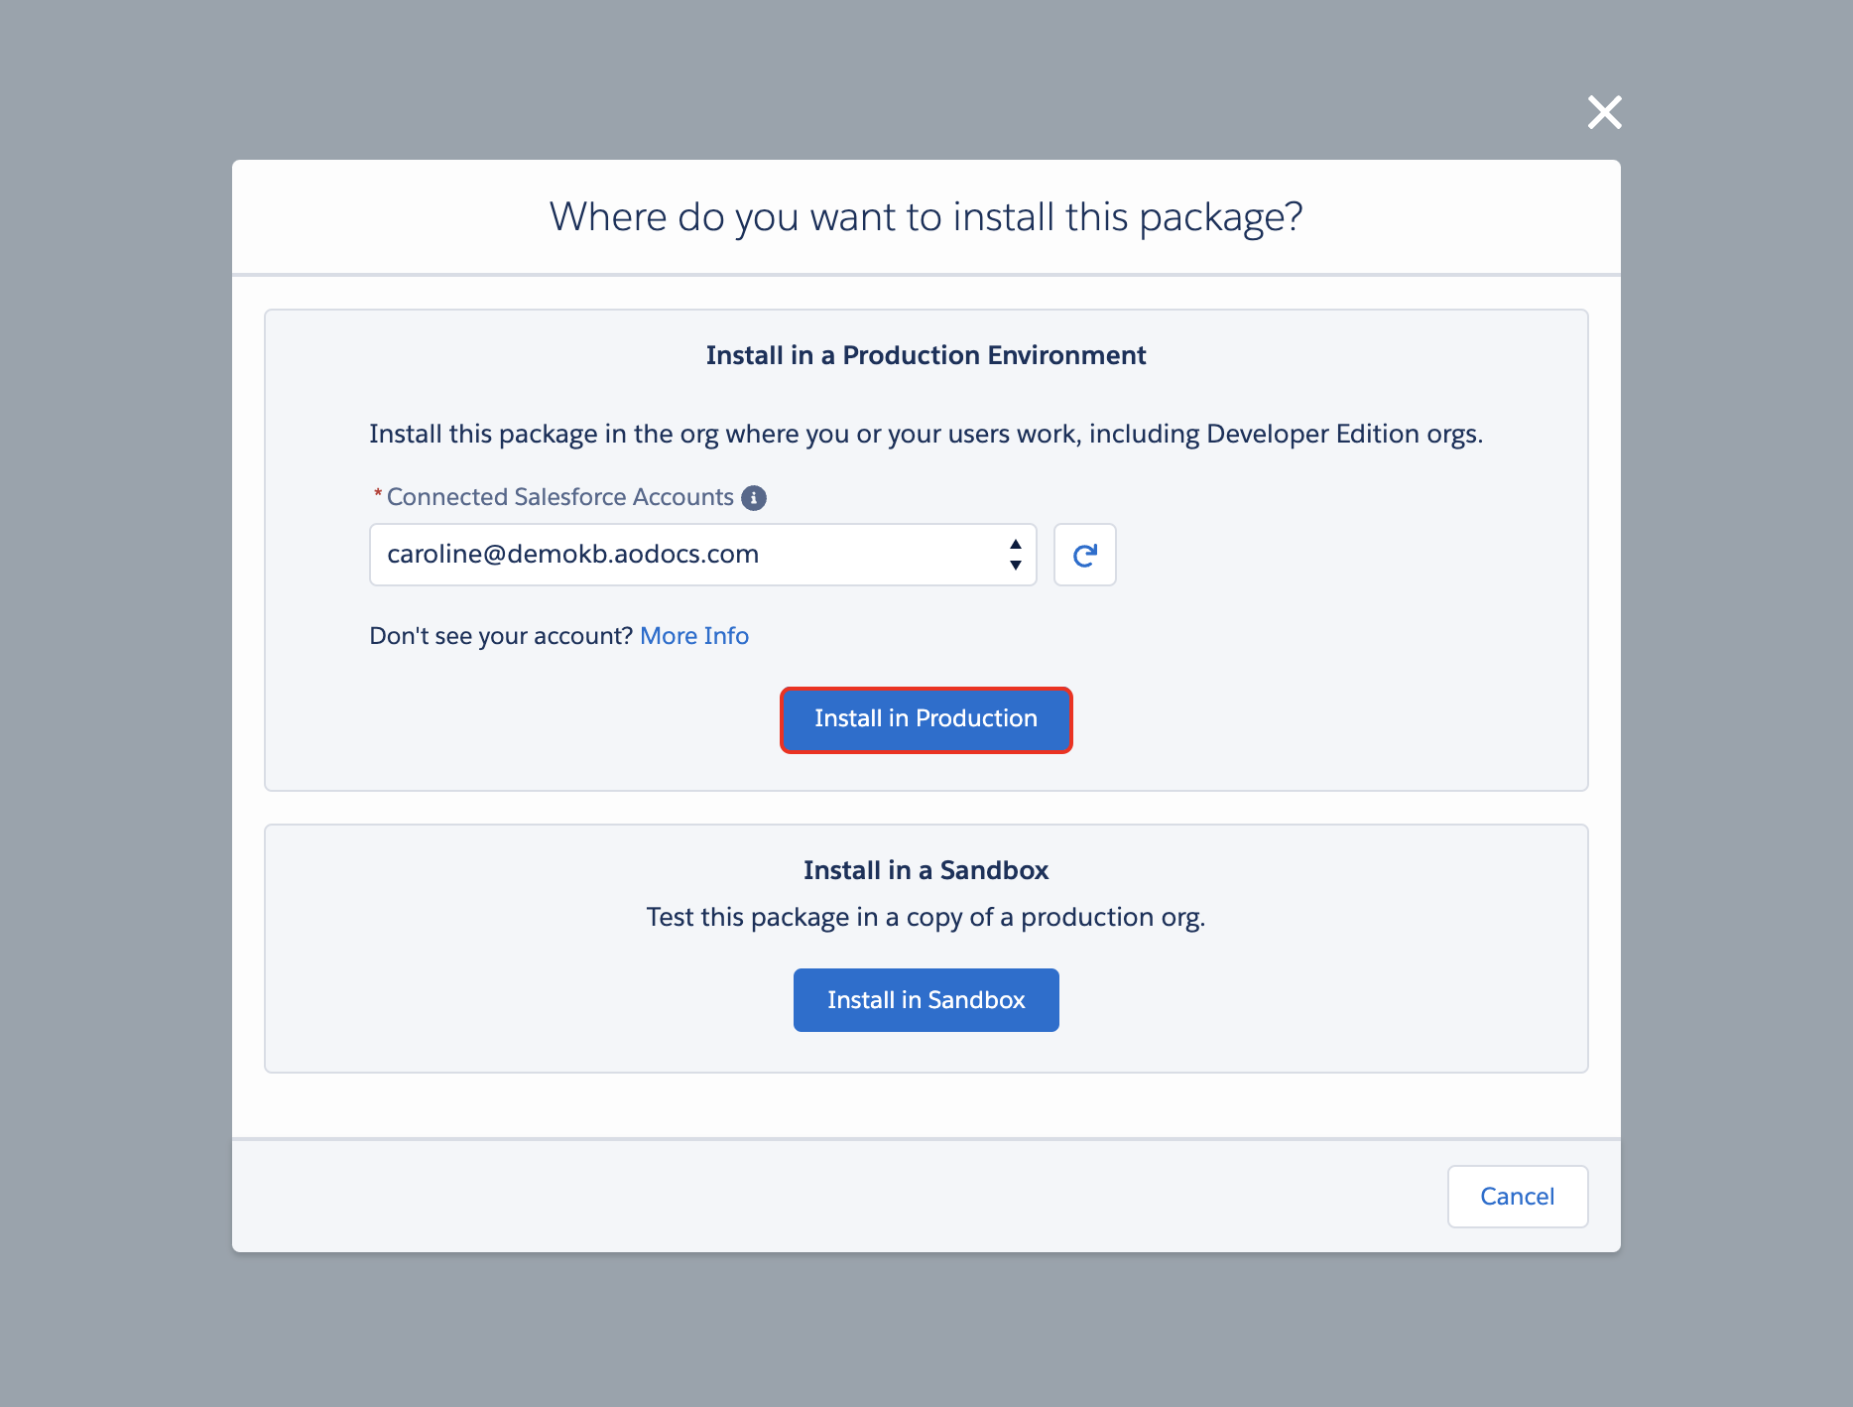Click the Install in a Production Environment heading
Screen dimensions: 1853x1407
926,355
